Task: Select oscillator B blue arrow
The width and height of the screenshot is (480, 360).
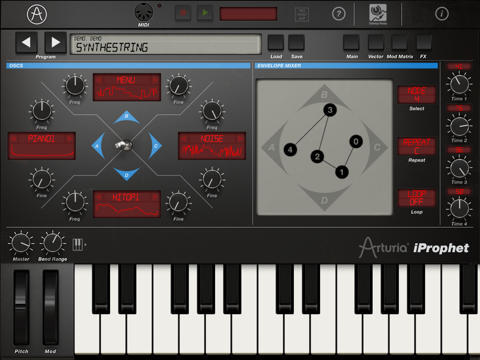Action: point(127,117)
